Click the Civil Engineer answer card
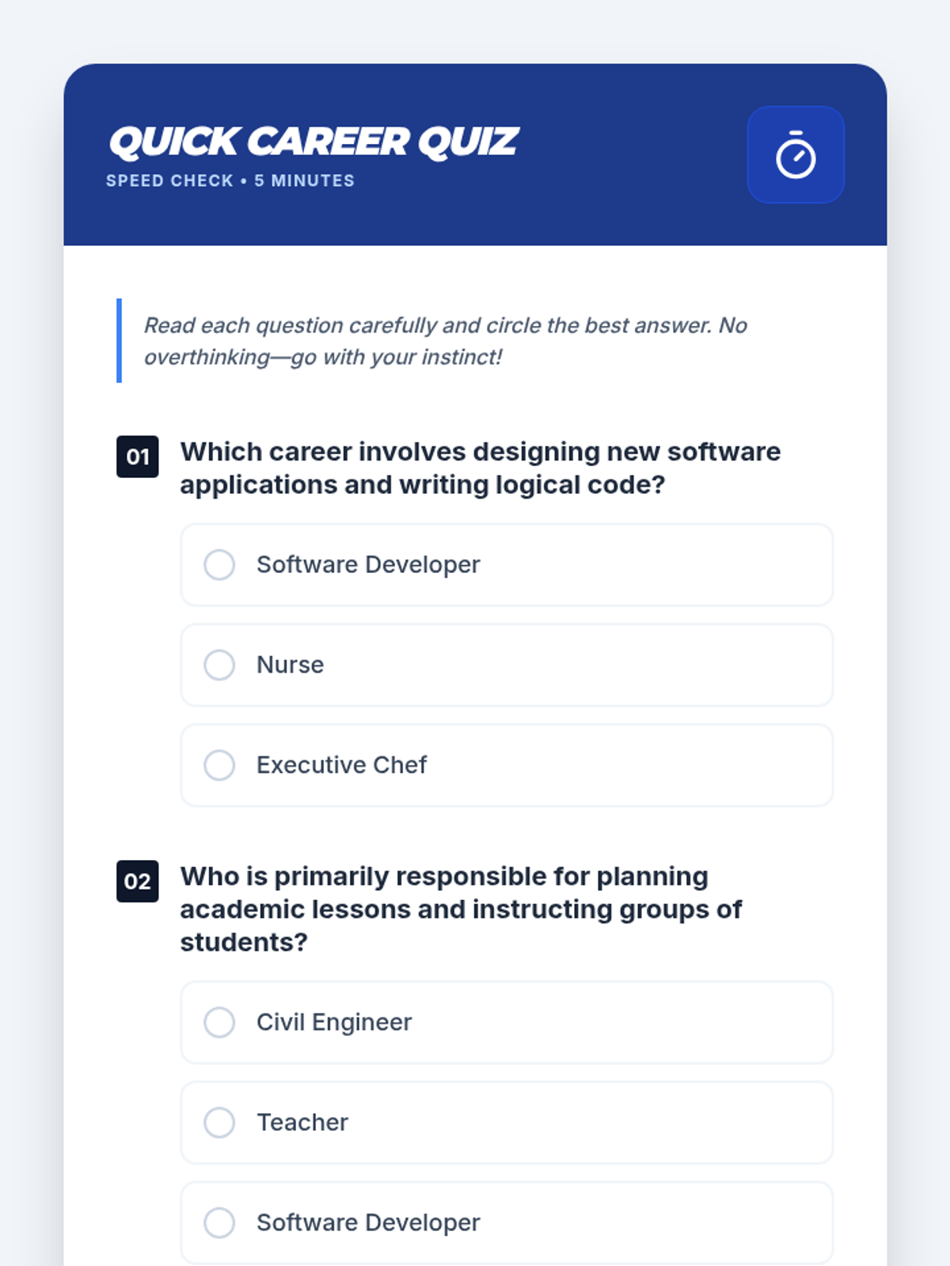The image size is (950, 1266). [507, 1022]
